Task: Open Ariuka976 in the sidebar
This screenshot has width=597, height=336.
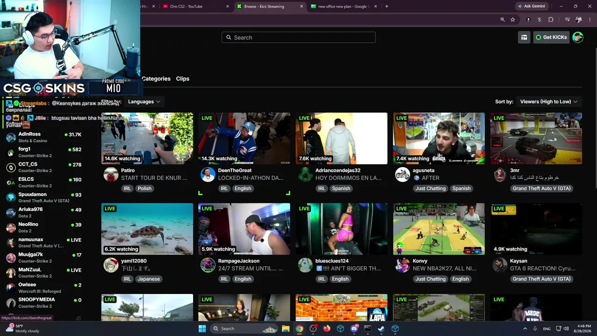Action: [44, 212]
